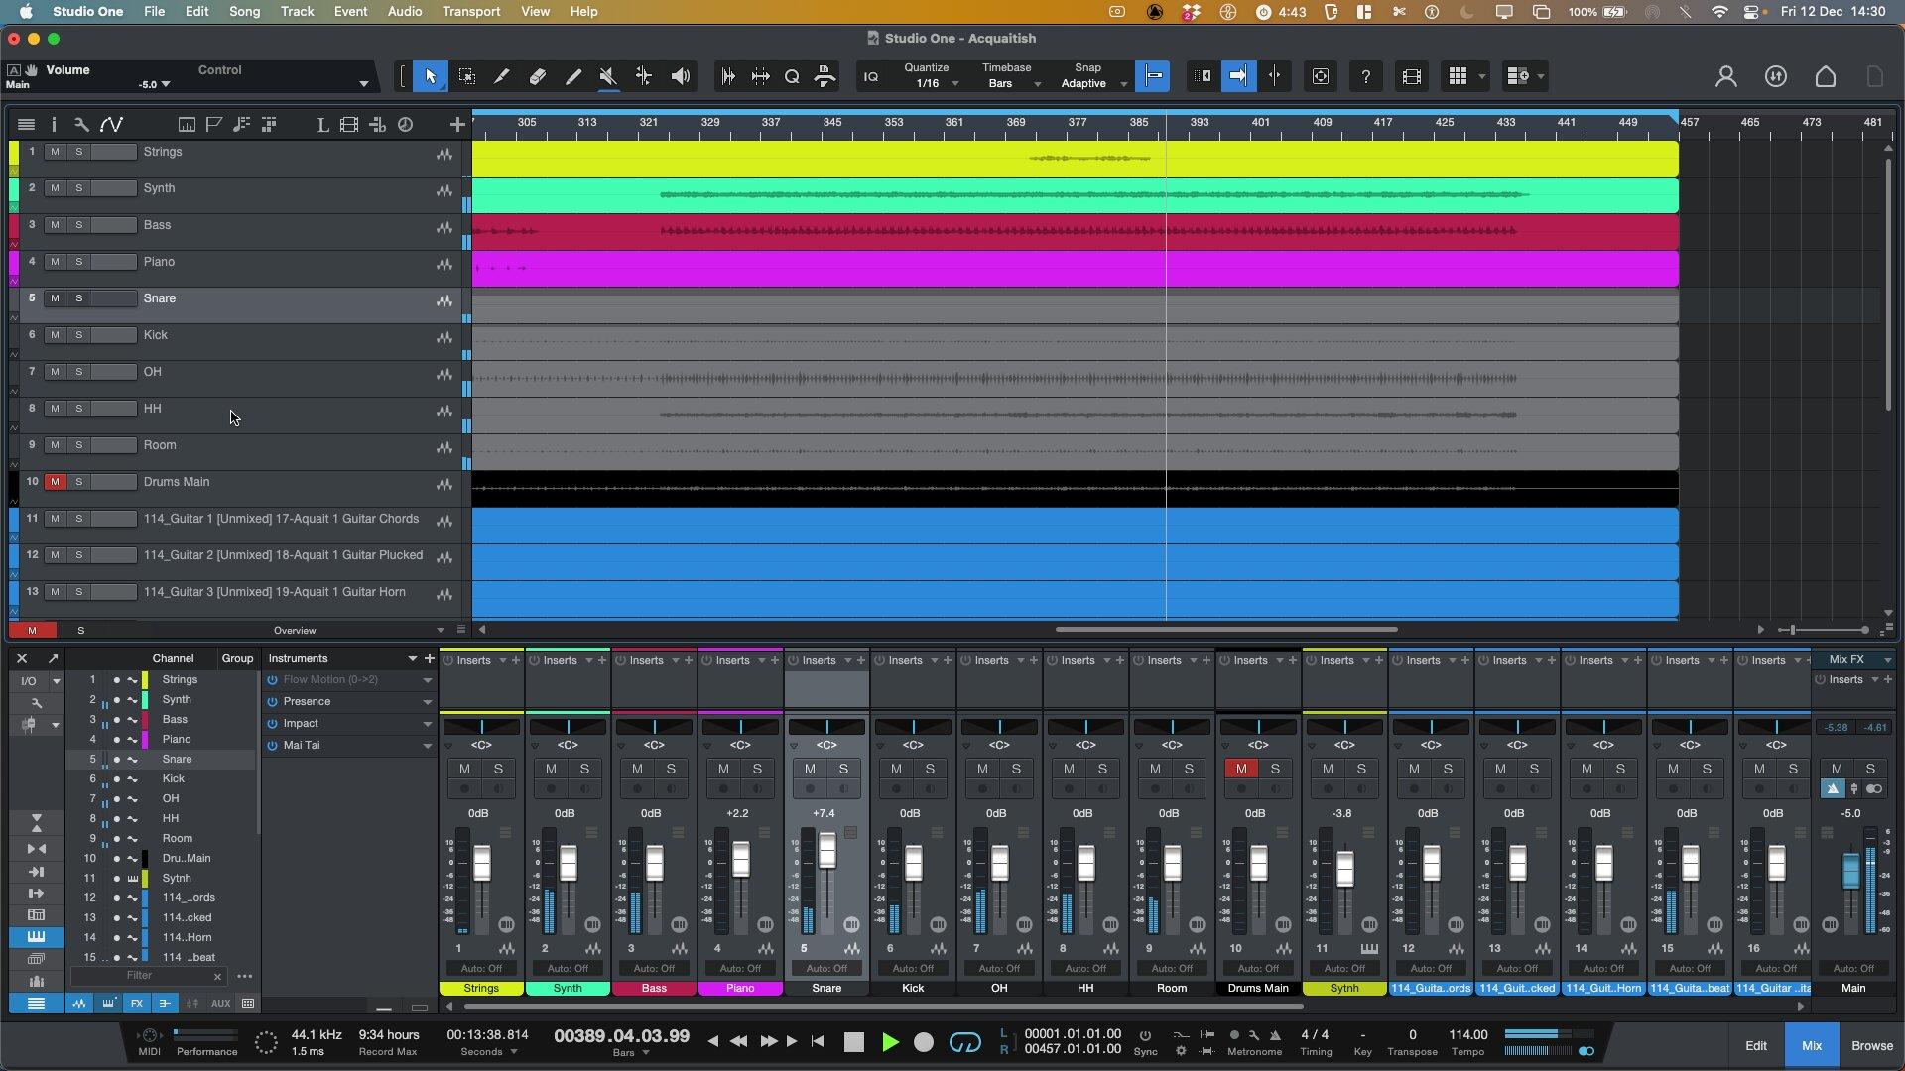Image resolution: width=1905 pixels, height=1071 pixels.
Task: Open the video player icon
Action: click(x=1412, y=76)
